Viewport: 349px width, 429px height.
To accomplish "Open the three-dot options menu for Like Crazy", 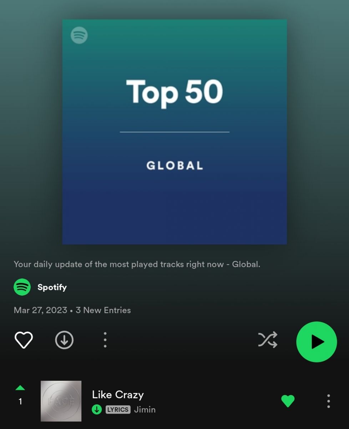I will 328,401.
